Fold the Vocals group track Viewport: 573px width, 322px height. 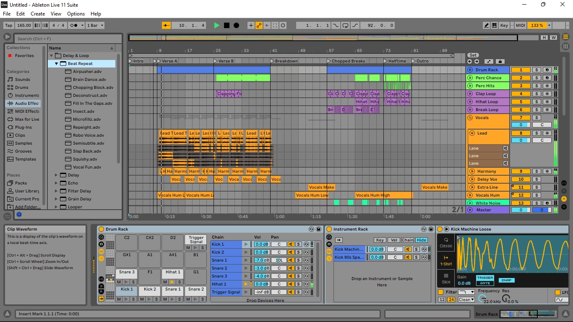click(x=470, y=118)
